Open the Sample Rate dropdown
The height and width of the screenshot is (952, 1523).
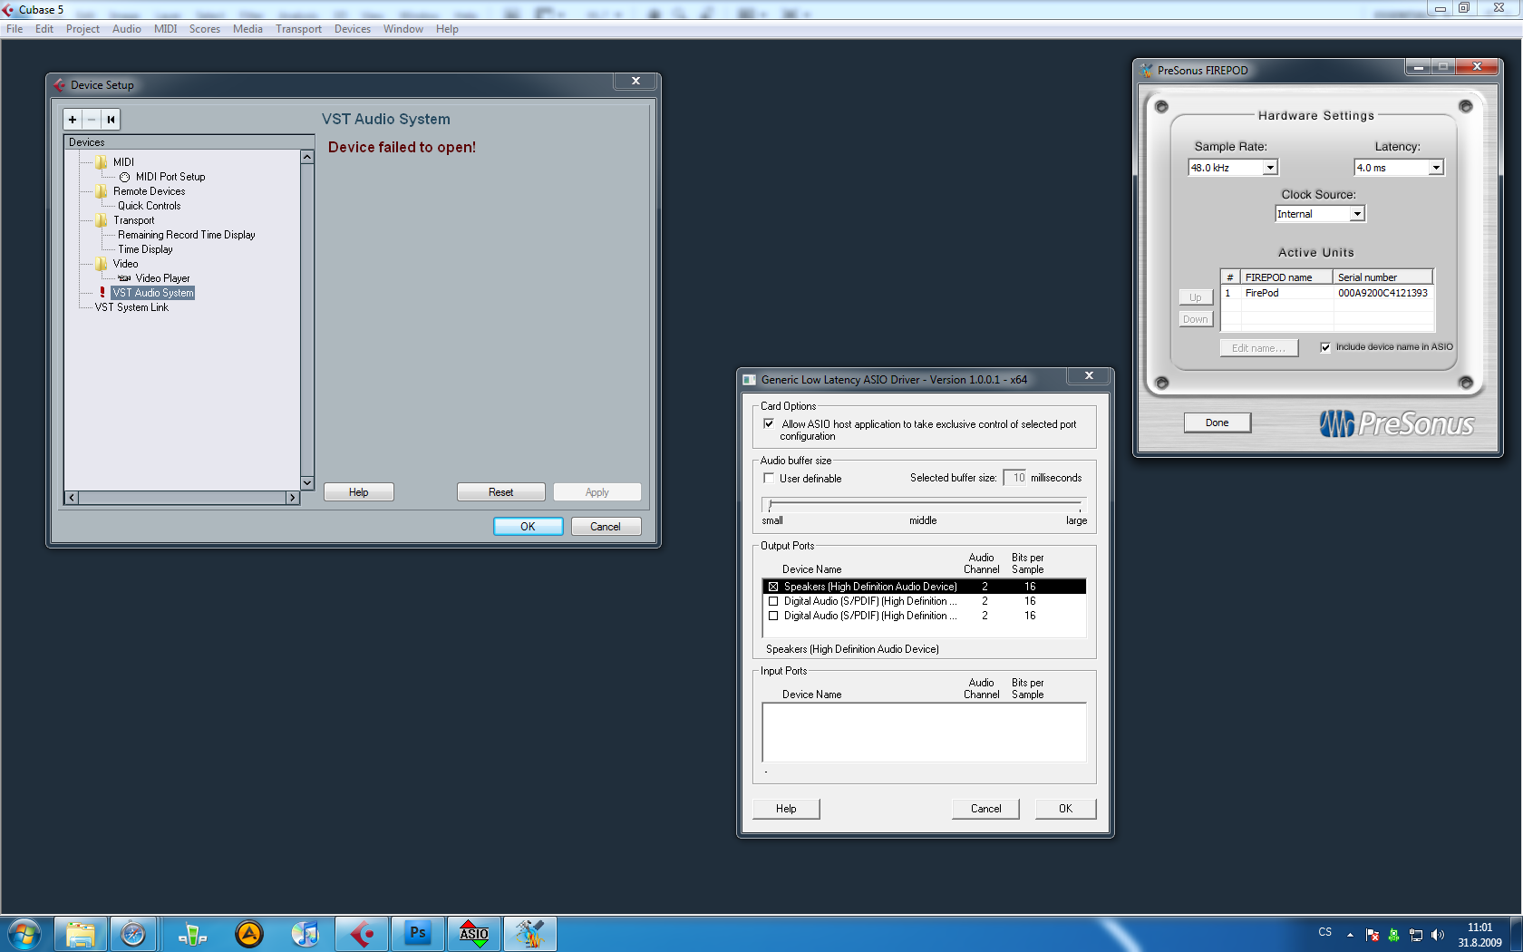(x=1270, y=167)
